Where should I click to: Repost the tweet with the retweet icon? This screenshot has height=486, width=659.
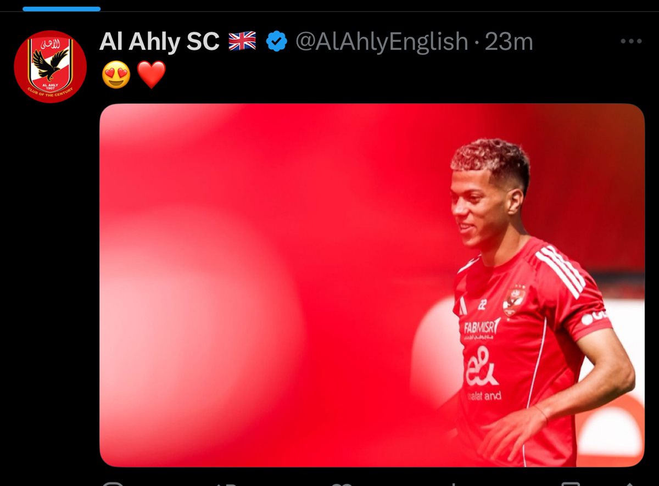click(226, 484)
